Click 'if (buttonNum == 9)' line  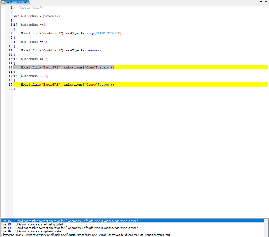(x=31, y=76)
